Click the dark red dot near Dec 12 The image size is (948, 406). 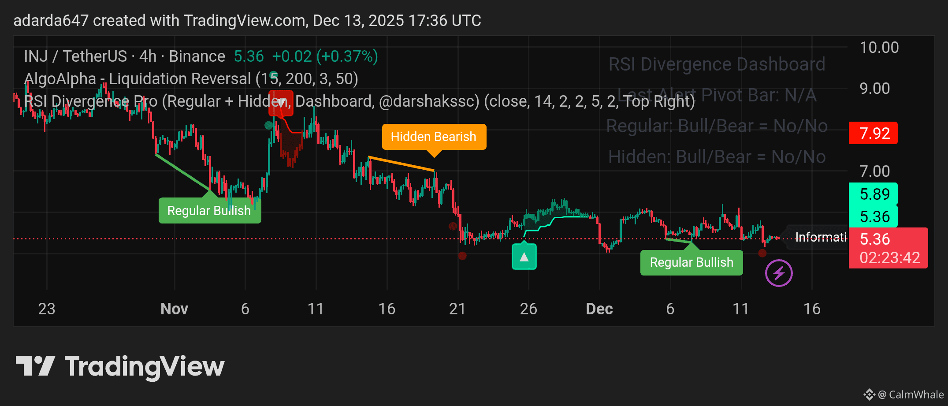(x=762, y=253)
